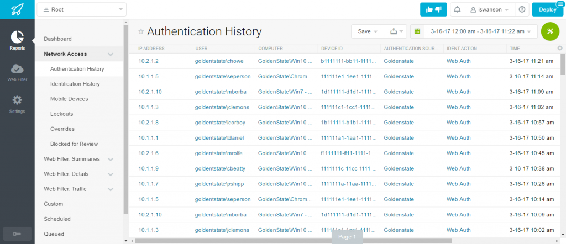Click user goldentstate\mrolfe link
This screenshot has width=566, height=244.
coord(218,153)
